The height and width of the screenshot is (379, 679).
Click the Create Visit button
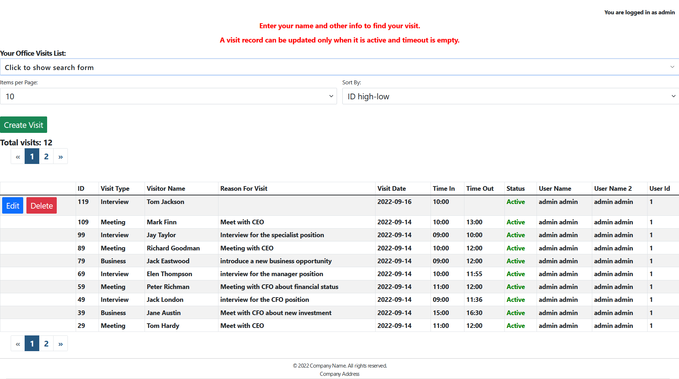tap(24, 125)
